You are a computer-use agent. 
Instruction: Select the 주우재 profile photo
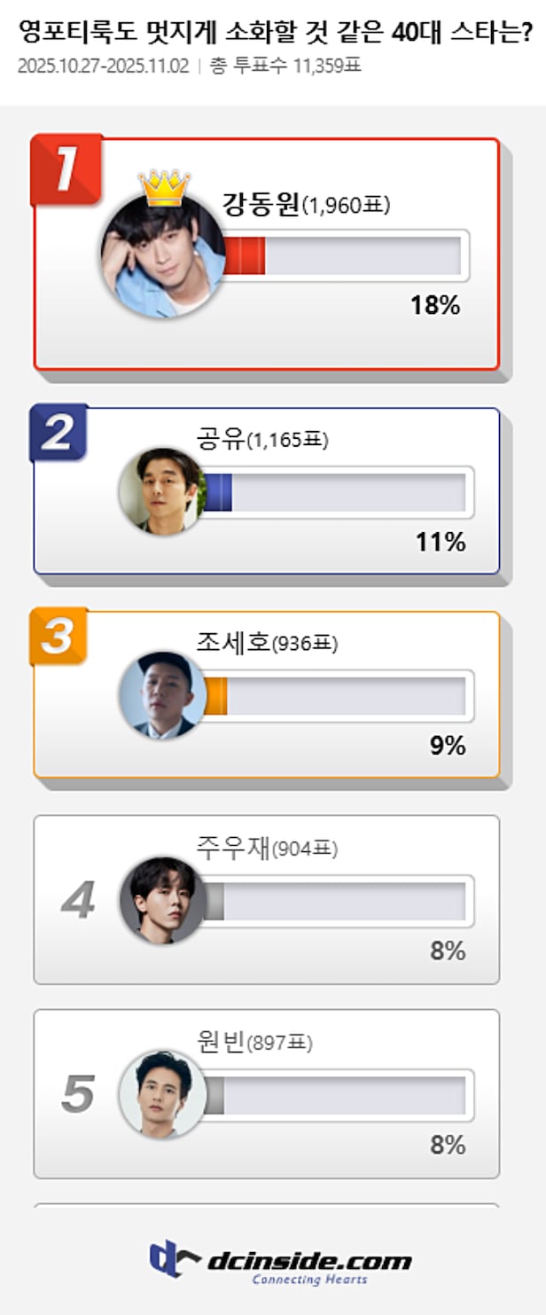click(x=162, y=899)
